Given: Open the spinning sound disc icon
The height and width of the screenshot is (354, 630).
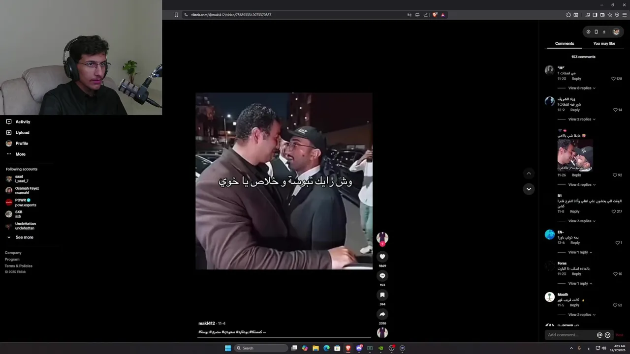Looking at the screenshot, I should pyautogui.click(x=382, y=333).
